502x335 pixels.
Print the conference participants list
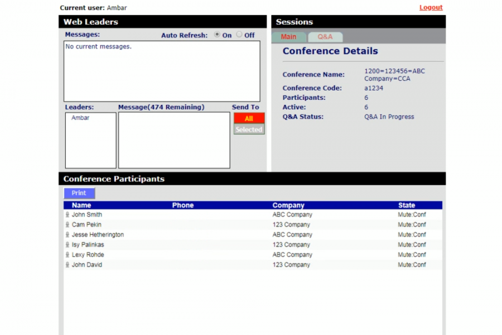pos(79,193)
